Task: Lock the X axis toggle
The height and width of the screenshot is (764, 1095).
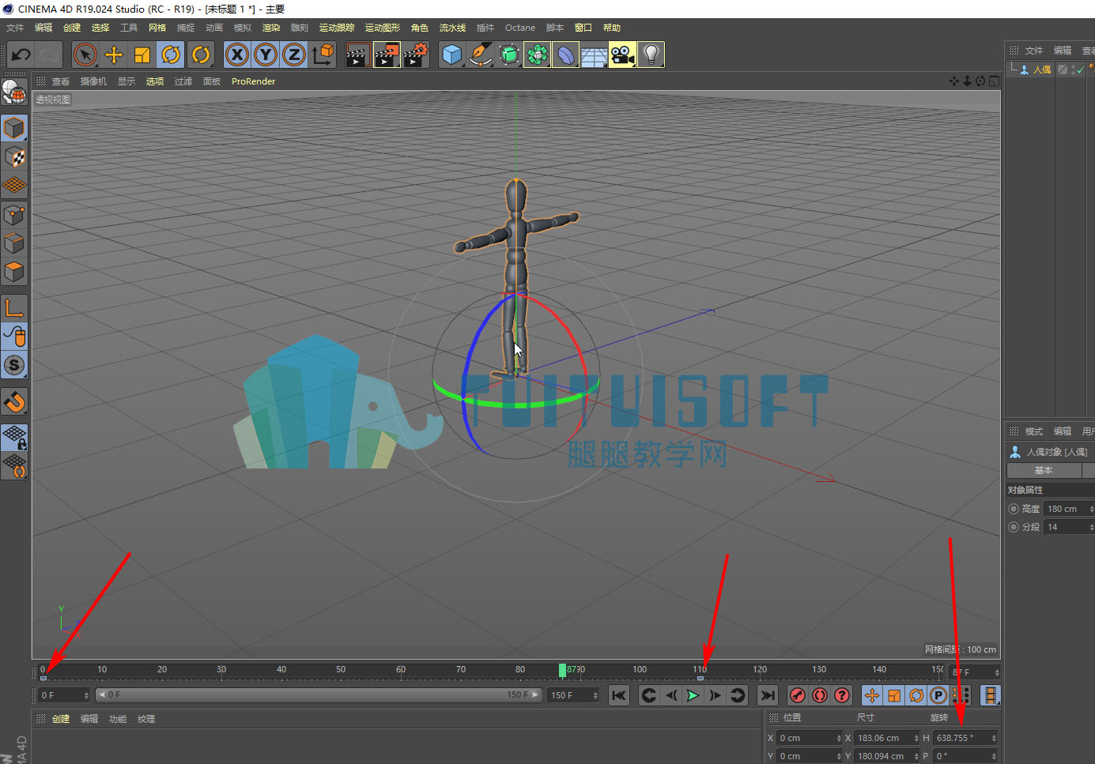Action: (x=237, y=55)
